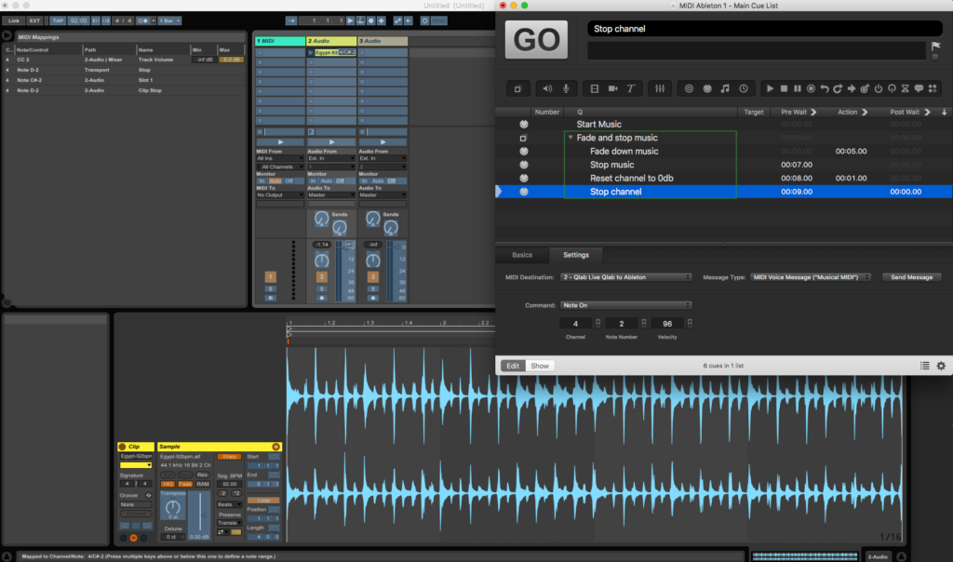
Task: Click the track 3 activator button
Action: coord(372,277)
